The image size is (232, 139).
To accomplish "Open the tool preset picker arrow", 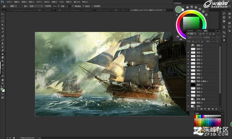I will point(7,6).
